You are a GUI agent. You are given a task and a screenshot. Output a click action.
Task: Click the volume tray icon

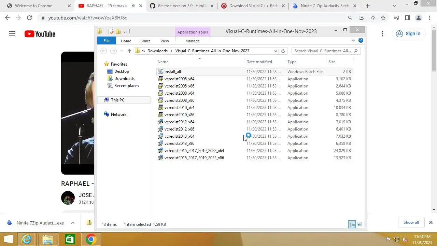click(x=405, y=240)
